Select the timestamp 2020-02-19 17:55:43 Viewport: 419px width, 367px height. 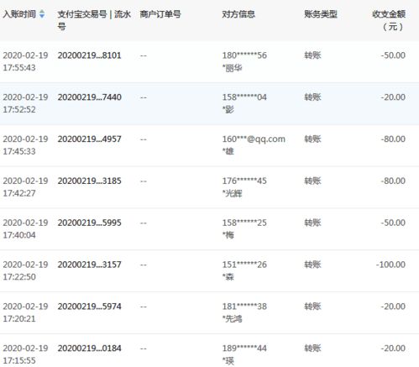coord(25,61)
